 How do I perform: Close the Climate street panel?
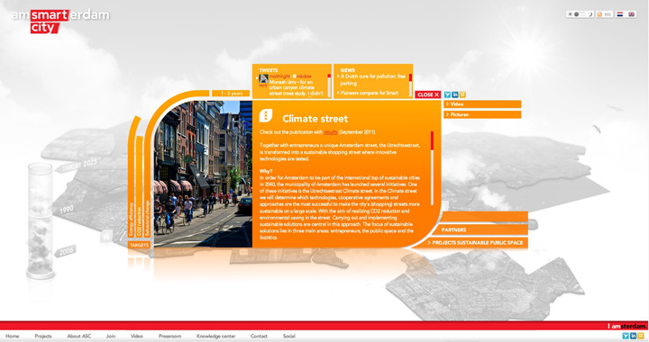pos(428,94)
